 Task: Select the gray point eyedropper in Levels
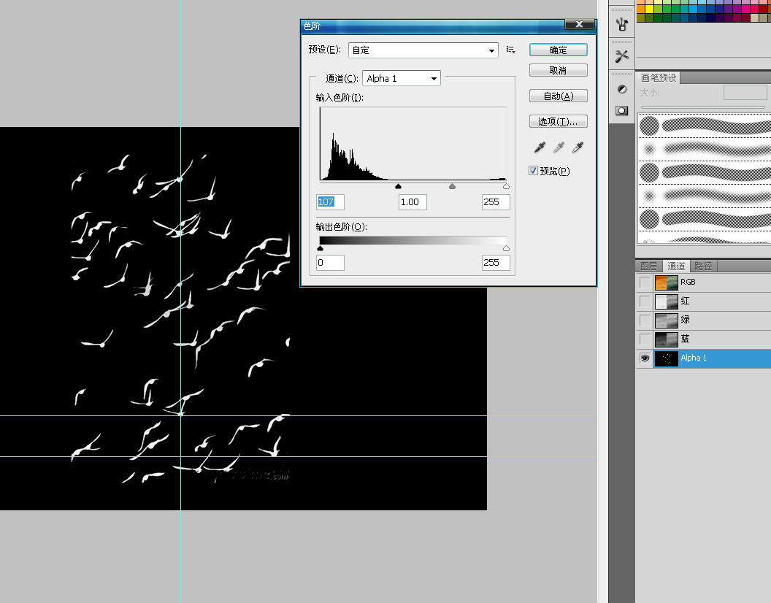coord(559,147)
